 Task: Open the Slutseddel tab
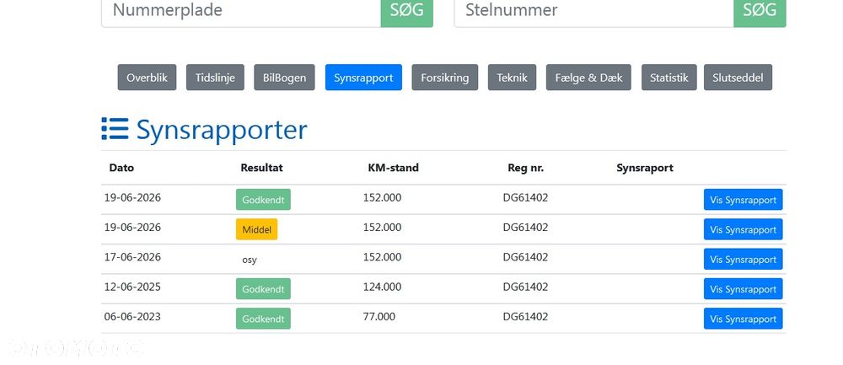[x=738, y=78]
